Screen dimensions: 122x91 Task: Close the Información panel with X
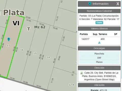coord(118,4)
